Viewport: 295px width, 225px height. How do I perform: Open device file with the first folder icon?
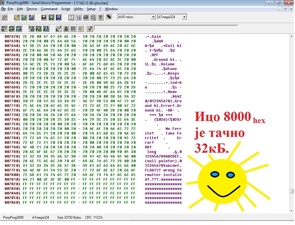pos(17,17)
